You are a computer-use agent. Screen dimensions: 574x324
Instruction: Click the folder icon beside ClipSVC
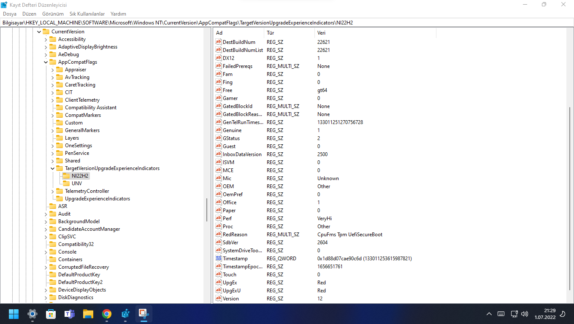(x=53, y=237)
